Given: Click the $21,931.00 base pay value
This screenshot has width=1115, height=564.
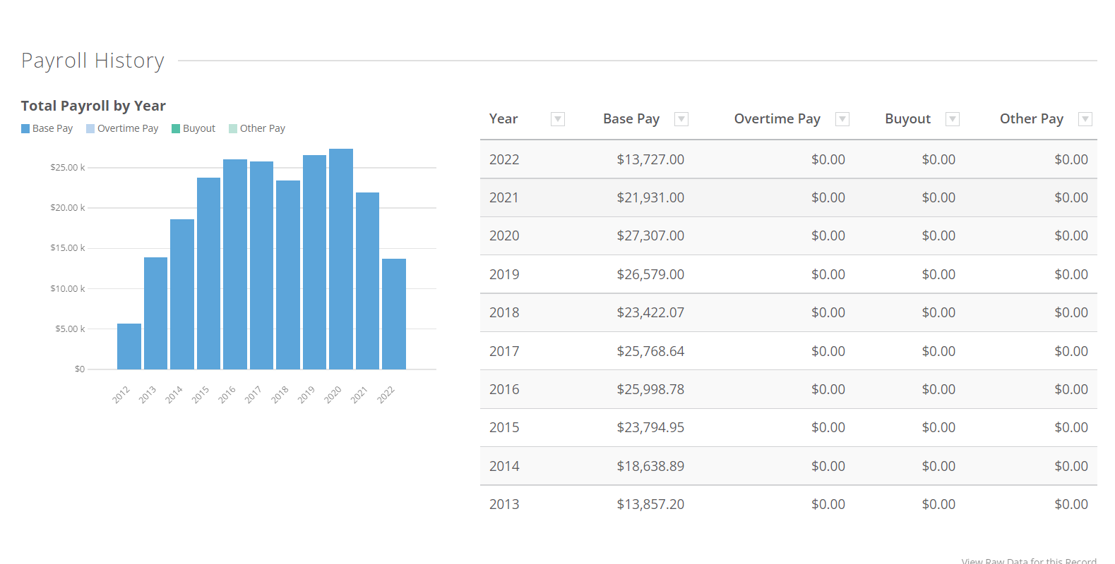Looking at the screenshot, I should tap(650, 197).
